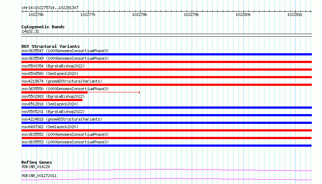Image resolution: width=322 pixels, height=184 pixels.
Task: Click the blue bar for nsv5505201
Action: [166, 115]
